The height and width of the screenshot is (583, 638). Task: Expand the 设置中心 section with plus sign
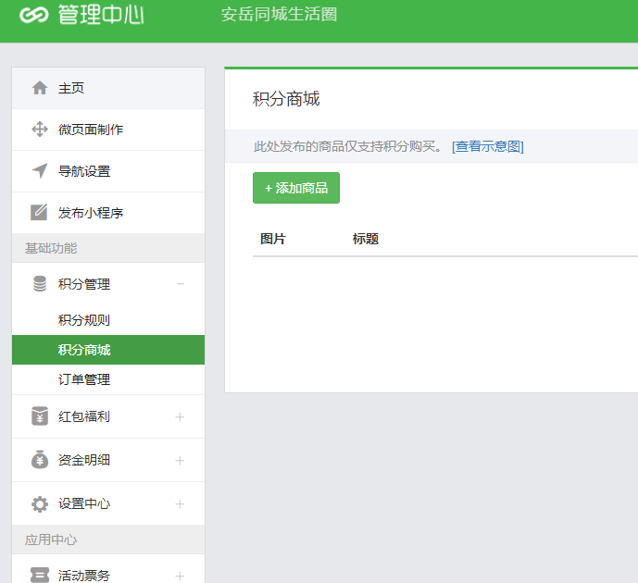pyautogui.click(x=181, y=504)
